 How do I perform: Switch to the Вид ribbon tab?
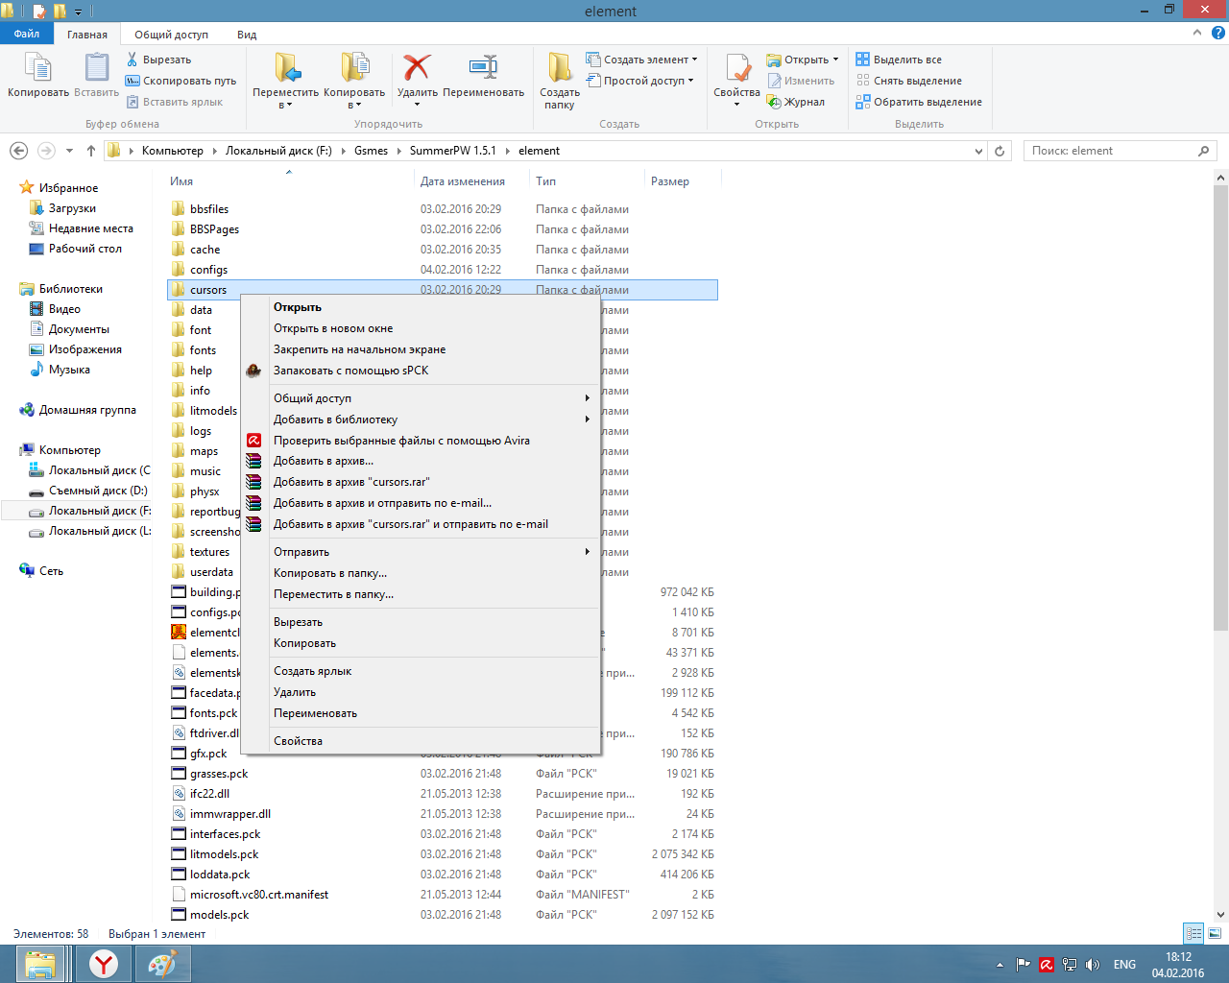247,35
